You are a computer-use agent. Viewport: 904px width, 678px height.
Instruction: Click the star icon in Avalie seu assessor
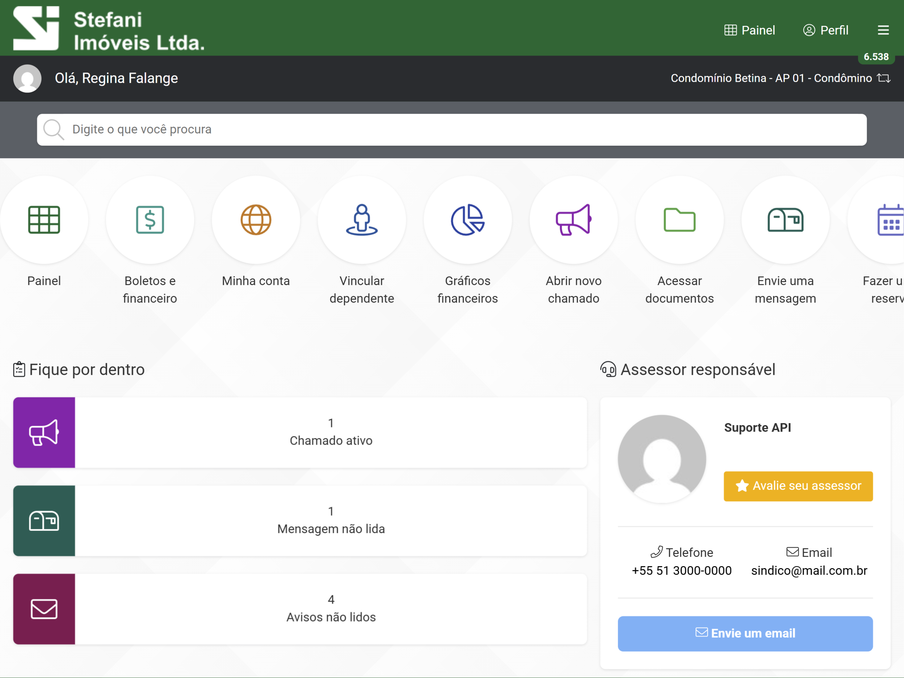click(x=742, y=485)
